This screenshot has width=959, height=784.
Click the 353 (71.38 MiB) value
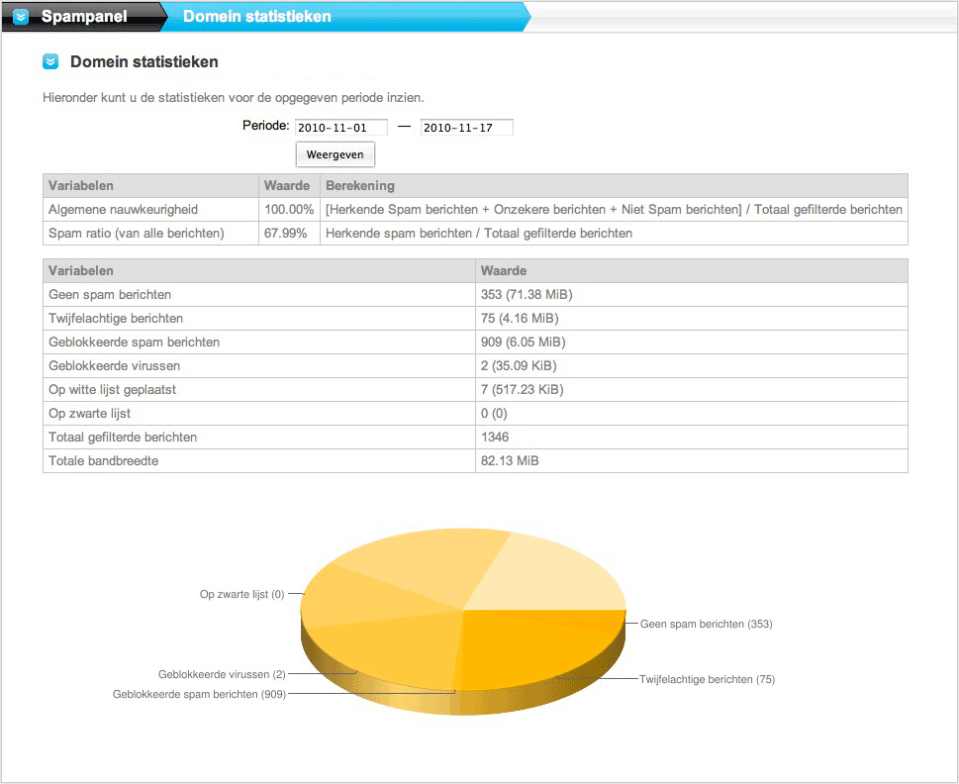click(527, 294)
